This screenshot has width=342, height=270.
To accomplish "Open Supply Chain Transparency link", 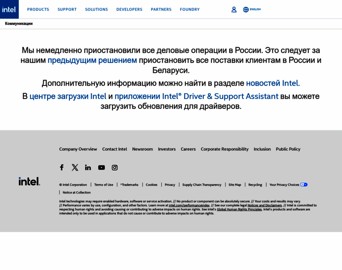I will 202,185.
